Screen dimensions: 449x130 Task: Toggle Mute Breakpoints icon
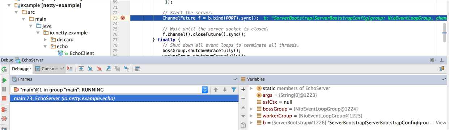(x=4, y=118)
